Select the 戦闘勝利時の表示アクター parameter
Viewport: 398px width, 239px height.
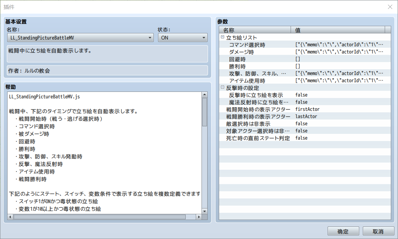305,117
